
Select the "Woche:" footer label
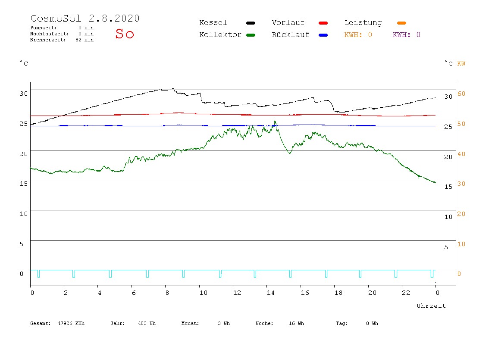click(264, 323)
